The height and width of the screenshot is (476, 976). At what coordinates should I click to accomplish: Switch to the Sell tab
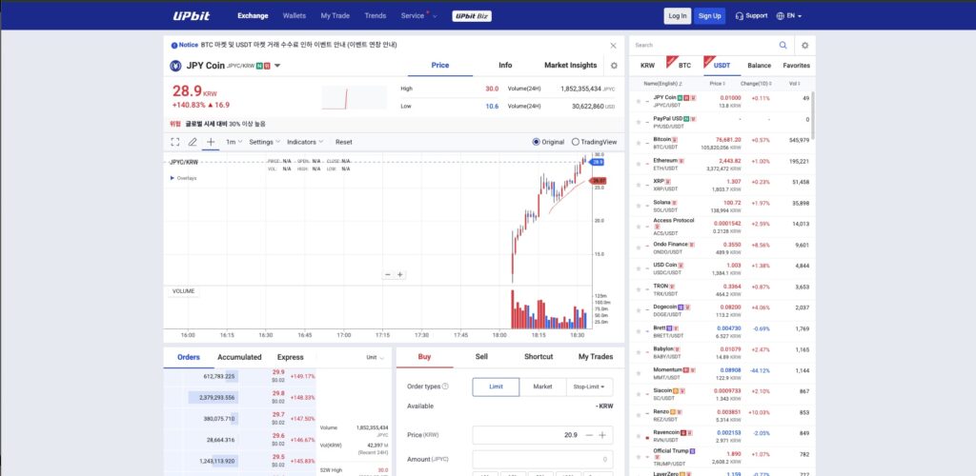481,357
